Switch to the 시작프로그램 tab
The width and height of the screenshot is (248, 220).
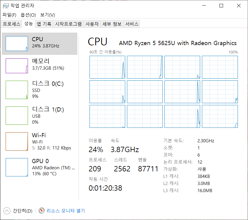pos(68,24)
